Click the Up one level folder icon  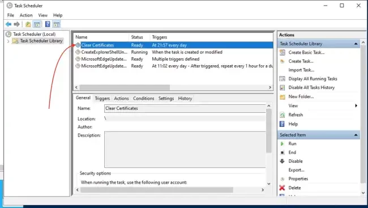(28, 24)
